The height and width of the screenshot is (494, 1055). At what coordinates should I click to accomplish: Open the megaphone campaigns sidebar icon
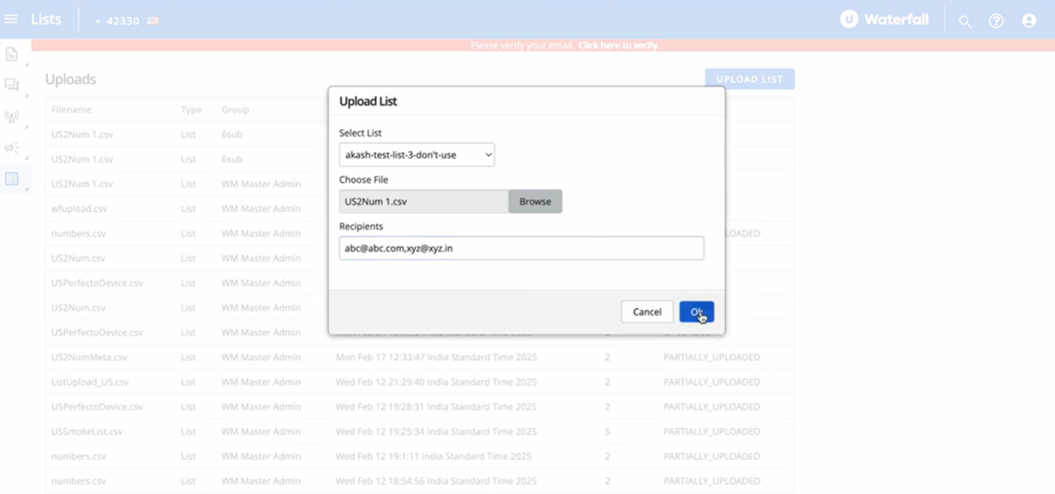(12, 148)
